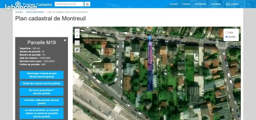Image resolution: width=256 pixels, height=120 pixels.
Task: Open Mon compte menu item
Action: (232, 4)
